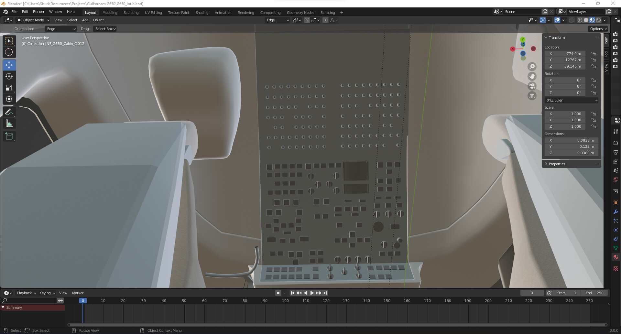Switch to orthographic view grid icon

(532, 96)
